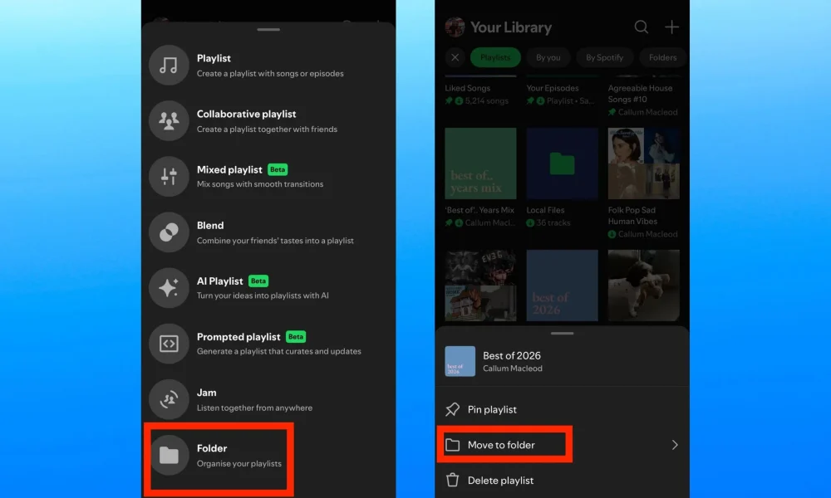The width and height of the screenshot is (831, 498).
Task: Tap the plus icon to create
Action: [x=671, y=27]
